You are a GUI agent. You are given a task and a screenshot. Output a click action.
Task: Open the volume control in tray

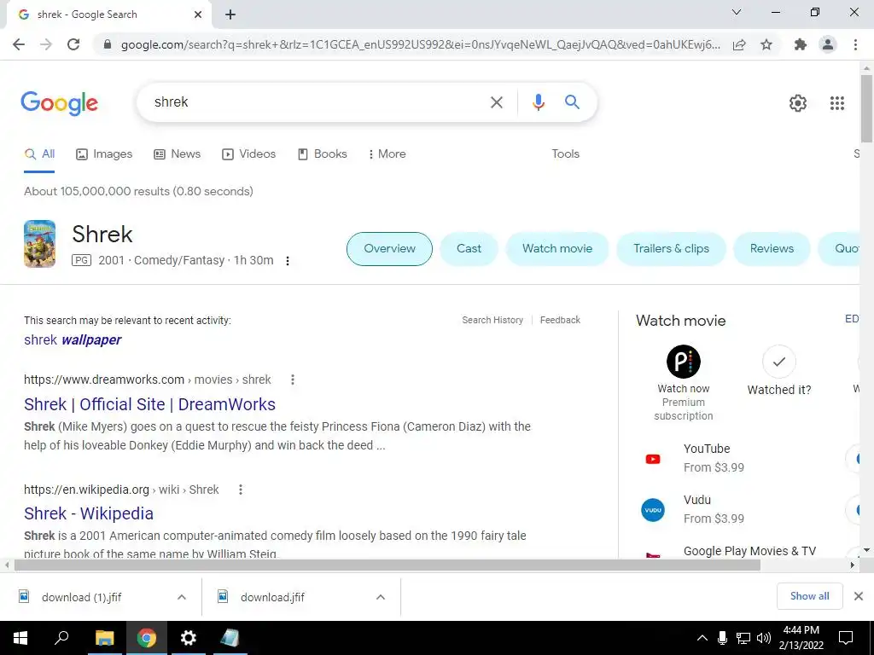(x=764, y=638)
